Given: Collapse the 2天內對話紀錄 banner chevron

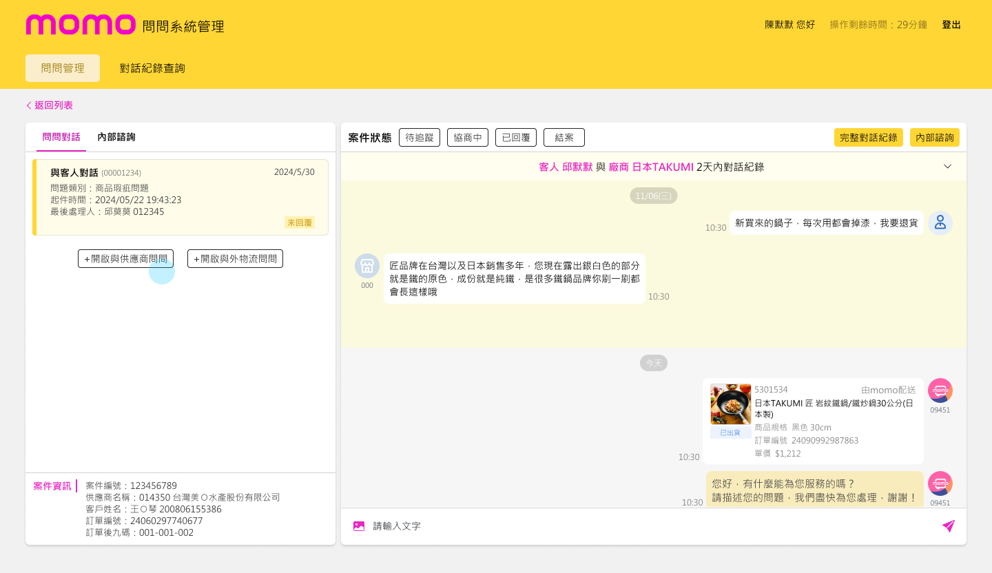Looking at the screenshot, I should [x=947, y=167].
